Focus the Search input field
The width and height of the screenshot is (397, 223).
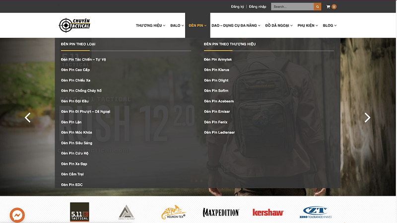point(292,6)
